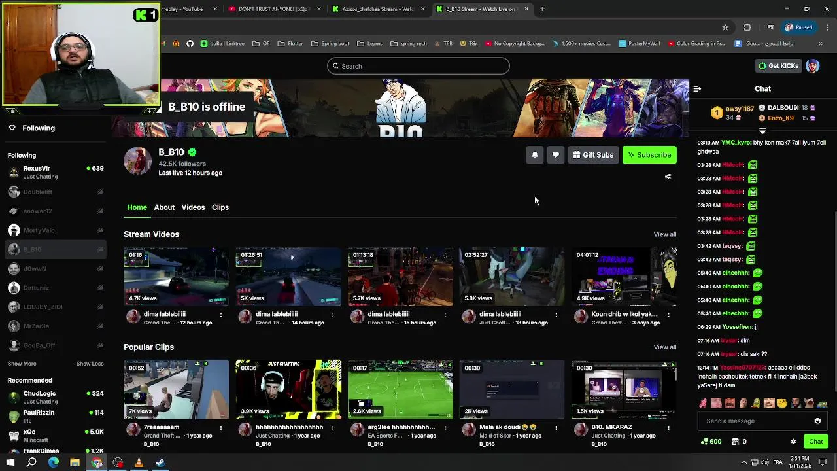Image resolution: width=837 pixels, height=471 pixels.
Task: Play the 00:17 soccer clip thumbnail
Action: (x=400, y=390)
